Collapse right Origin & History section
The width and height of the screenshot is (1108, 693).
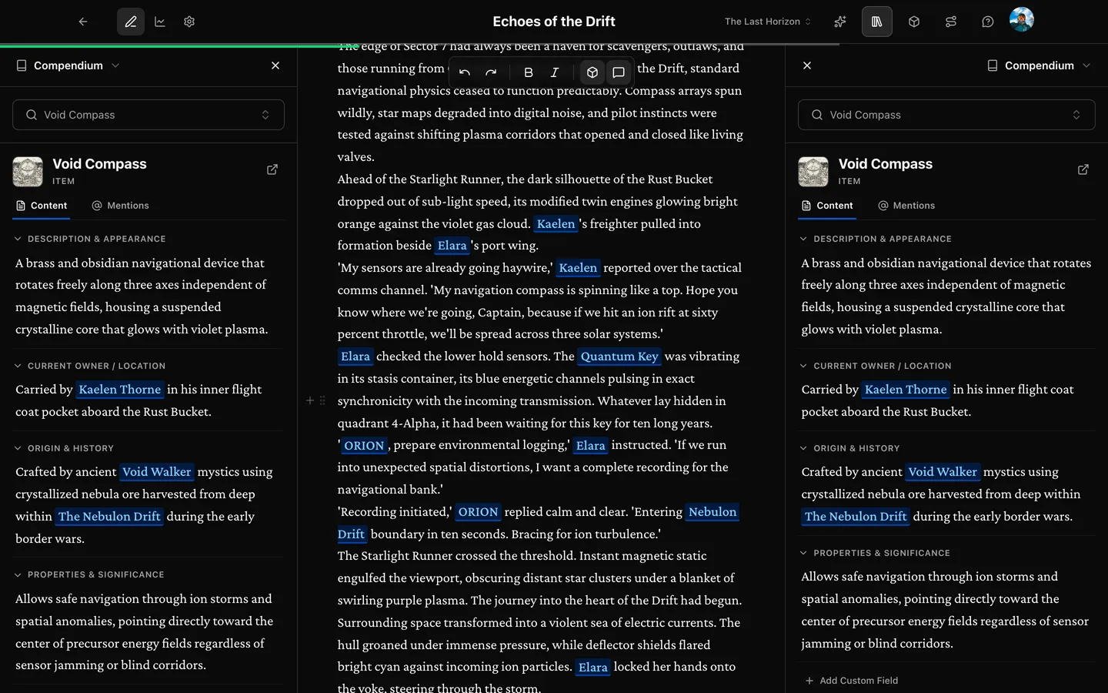pos(849,448)
